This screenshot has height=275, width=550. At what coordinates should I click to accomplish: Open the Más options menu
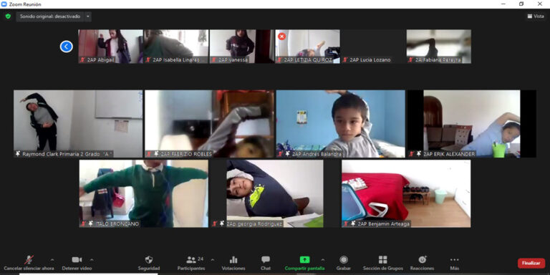[455, 263]
